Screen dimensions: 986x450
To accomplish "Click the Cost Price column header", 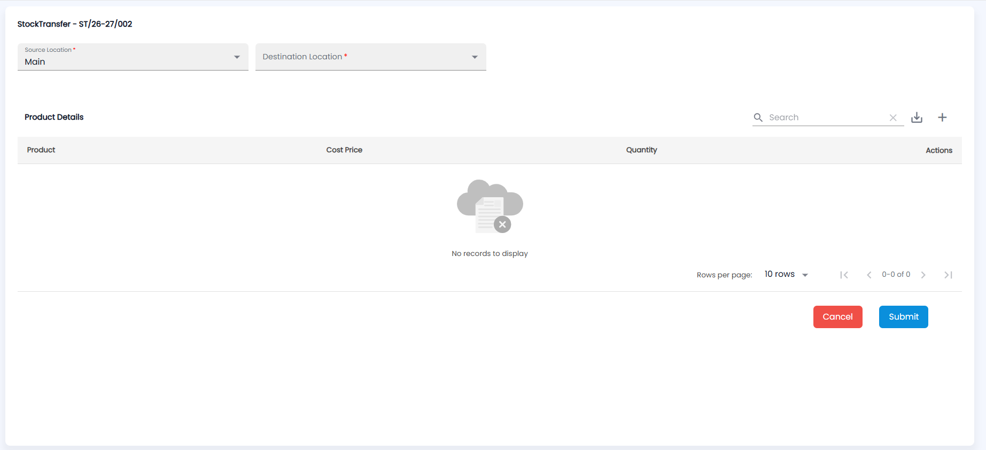I will 344,150.
